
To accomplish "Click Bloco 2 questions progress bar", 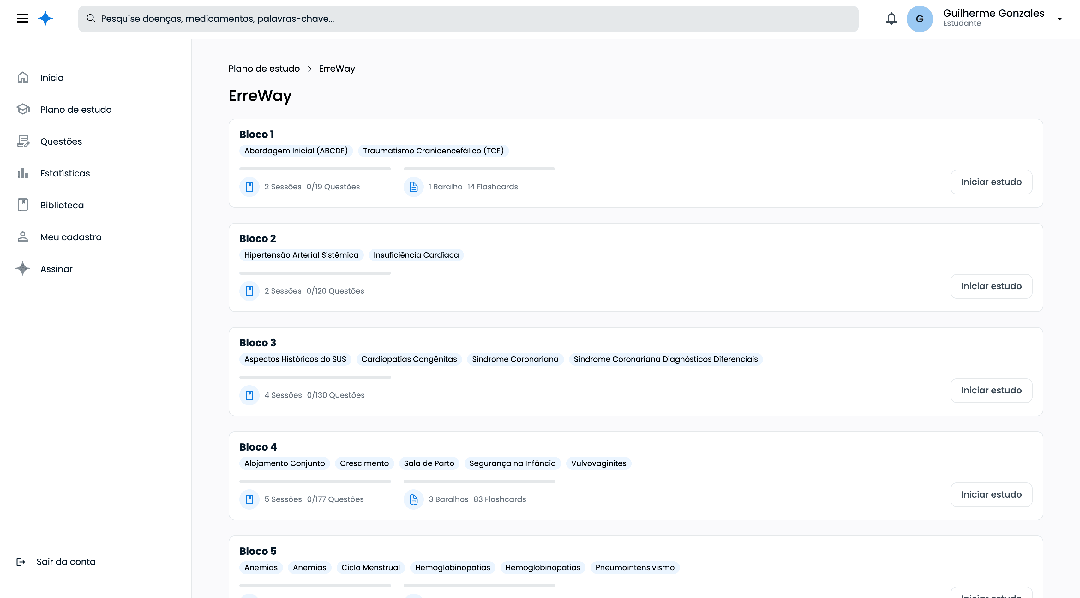I will 315,273.
